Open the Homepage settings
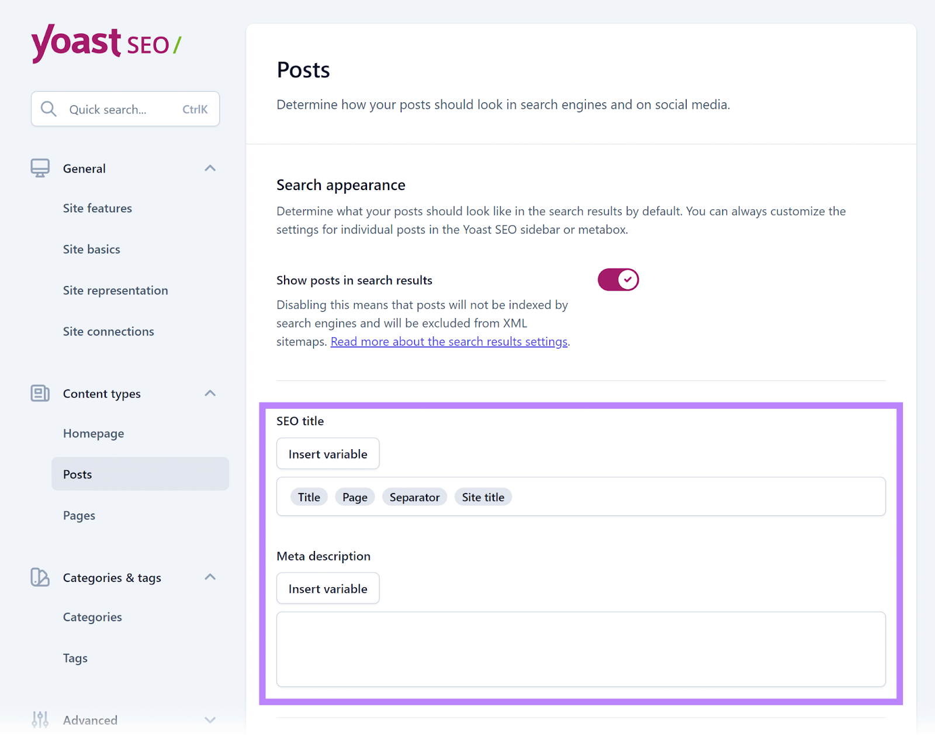This screenshot has height=741, width=935. [x=93, y=433]
